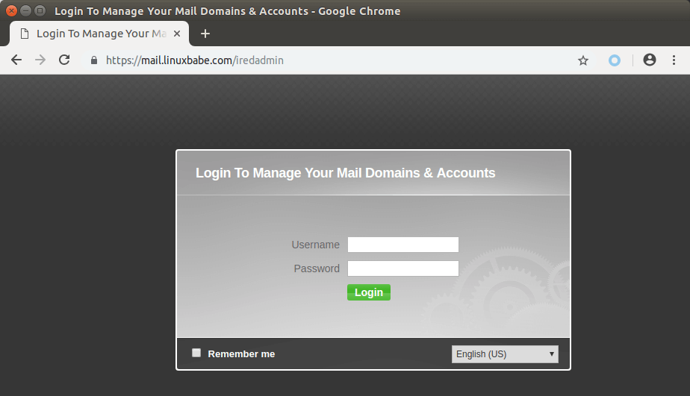Focus the Password input field

(402, 268)
